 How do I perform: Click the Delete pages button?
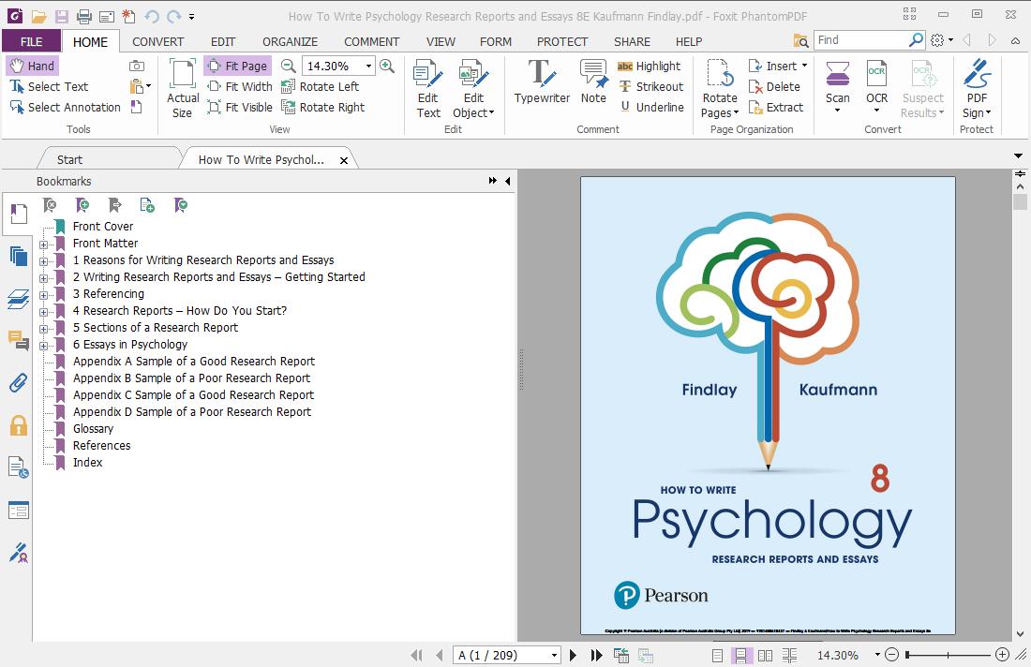pyautogui.click(x=774, y=86)
